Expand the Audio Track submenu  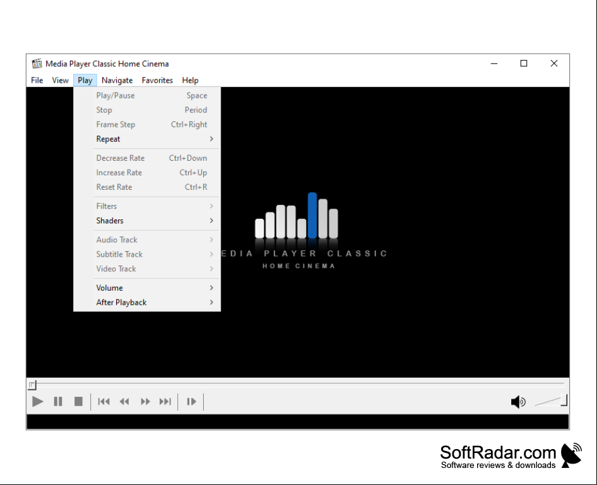pos(147,240)
